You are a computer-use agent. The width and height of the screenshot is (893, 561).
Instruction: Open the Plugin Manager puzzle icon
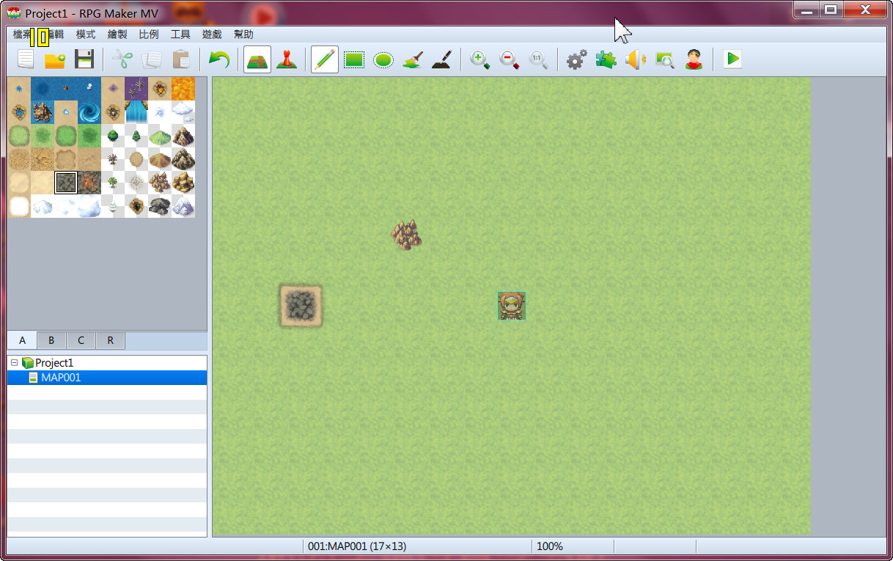[x=606, y=59]
